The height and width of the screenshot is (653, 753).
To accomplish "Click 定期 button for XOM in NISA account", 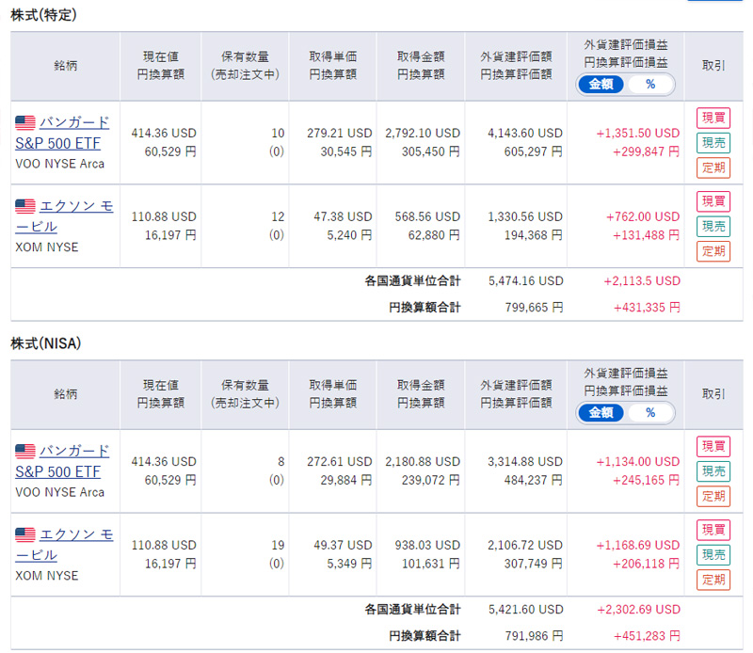I will (713, 580).
